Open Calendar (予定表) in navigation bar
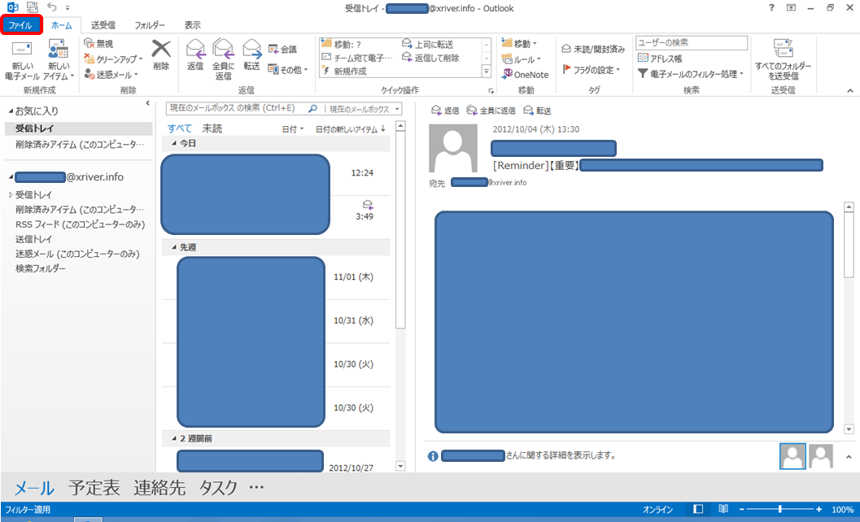860x522 pixels. (94, 488)
